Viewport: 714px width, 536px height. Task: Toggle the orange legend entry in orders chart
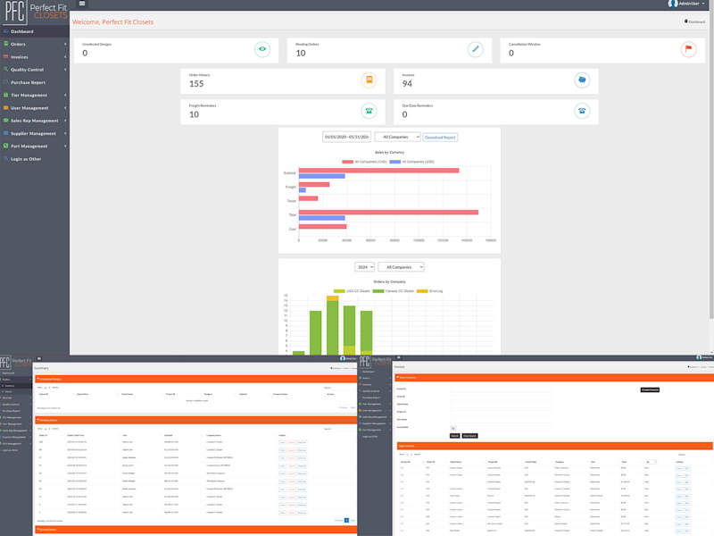tap(429, 291)
